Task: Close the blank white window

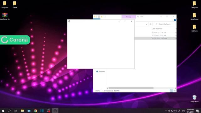Action: [x=131, y=21]
